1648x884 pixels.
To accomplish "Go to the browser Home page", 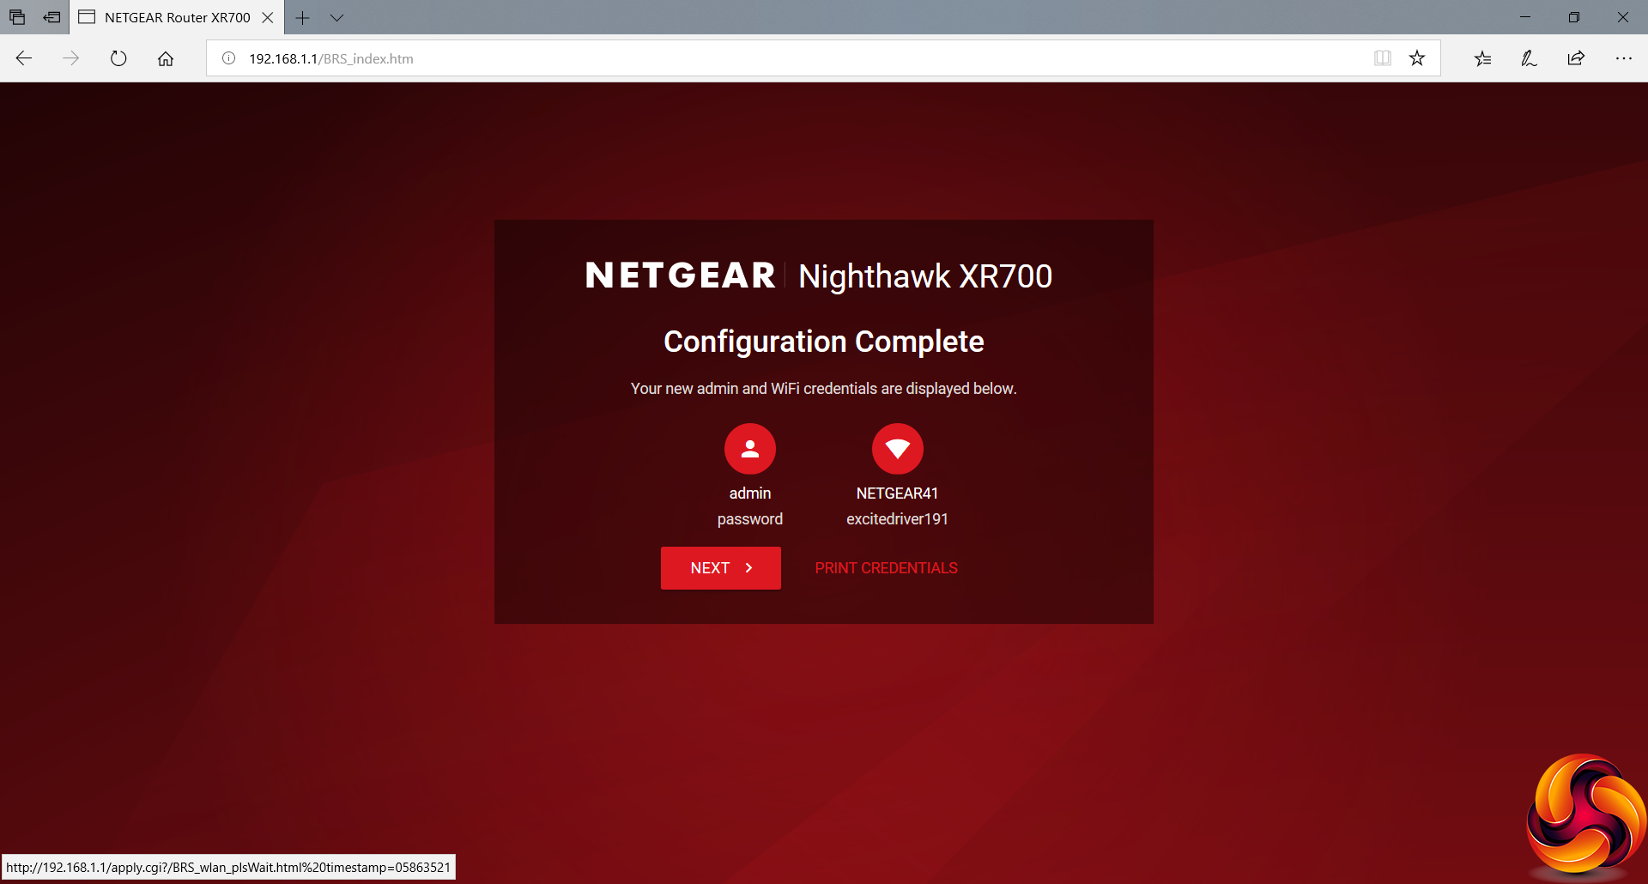I will 166,58.
